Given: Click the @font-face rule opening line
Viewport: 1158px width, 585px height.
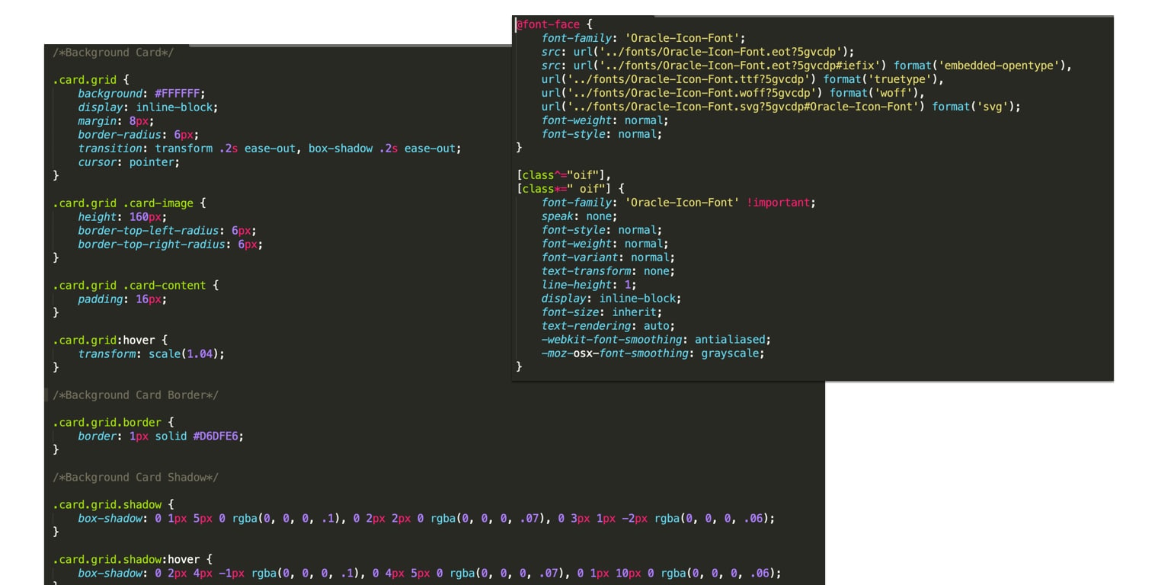Looking at the screenshot, I should point(554,25).
